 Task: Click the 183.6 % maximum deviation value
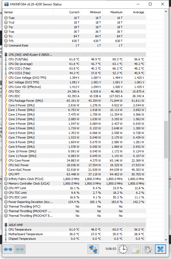[x=117, y=202]
